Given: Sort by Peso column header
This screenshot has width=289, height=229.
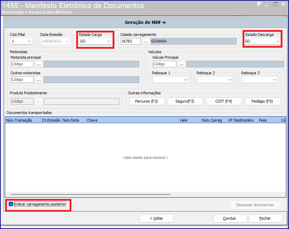Looking at the screenshot, I should click(269, 120).
